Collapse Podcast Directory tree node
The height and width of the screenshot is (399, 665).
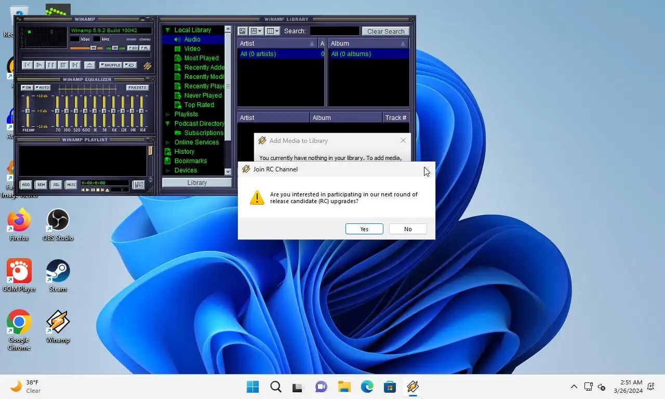[x=167, y=124]
